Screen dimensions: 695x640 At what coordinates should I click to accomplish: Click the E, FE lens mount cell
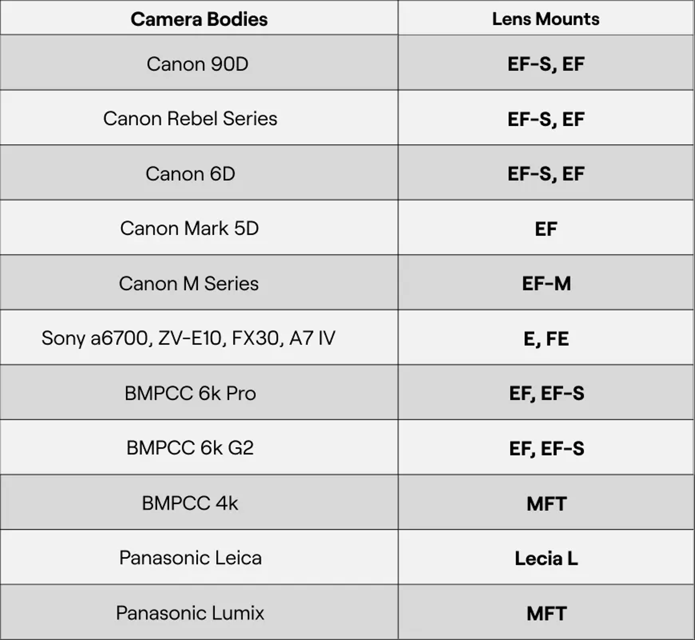pyautogui.click(x=546, y=339)
